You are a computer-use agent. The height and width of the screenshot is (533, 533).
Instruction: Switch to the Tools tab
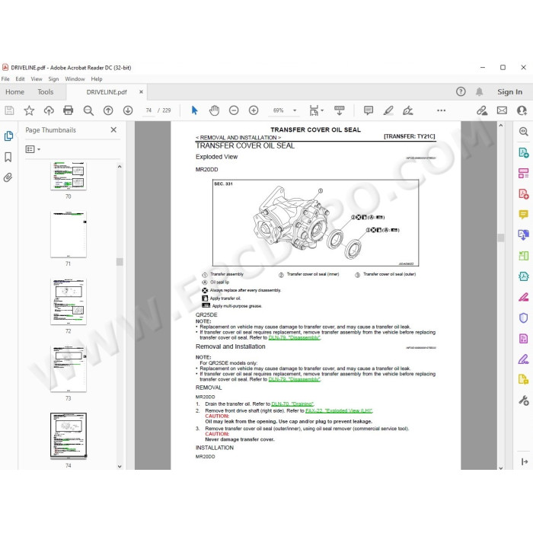(x=46, y=92)
